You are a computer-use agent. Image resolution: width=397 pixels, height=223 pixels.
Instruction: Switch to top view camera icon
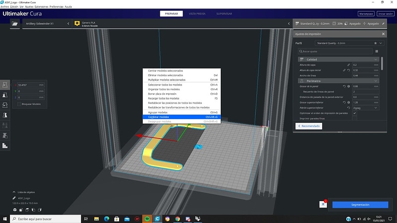tap(27, 210)
